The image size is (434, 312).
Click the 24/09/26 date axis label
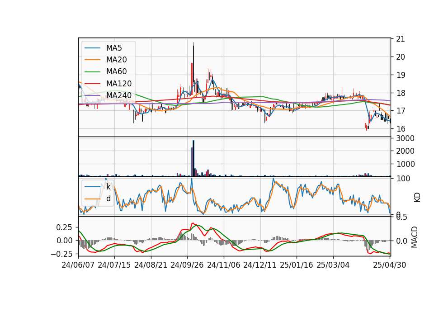pos(187,265)
